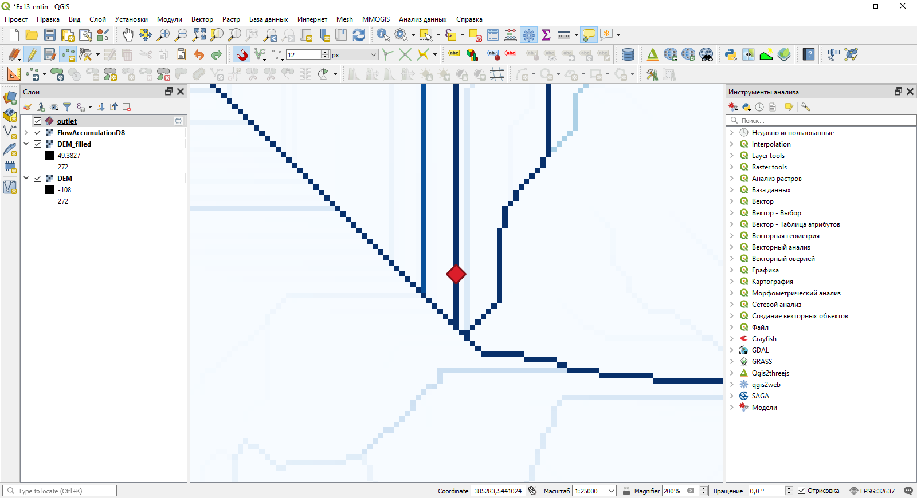The image size is (917, 498).
Task: Save project using floppy disk icon
Action: (x=50, y=35)
